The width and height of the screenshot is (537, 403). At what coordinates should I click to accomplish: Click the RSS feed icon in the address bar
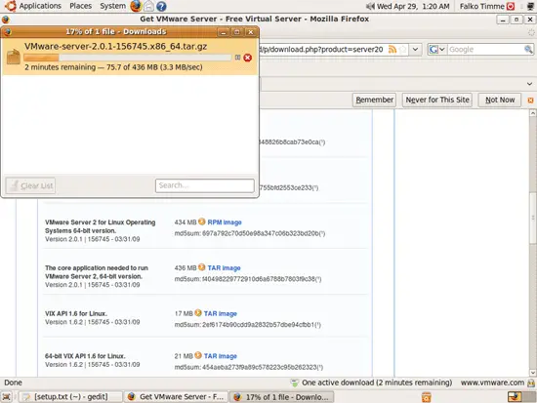[392, 50]
